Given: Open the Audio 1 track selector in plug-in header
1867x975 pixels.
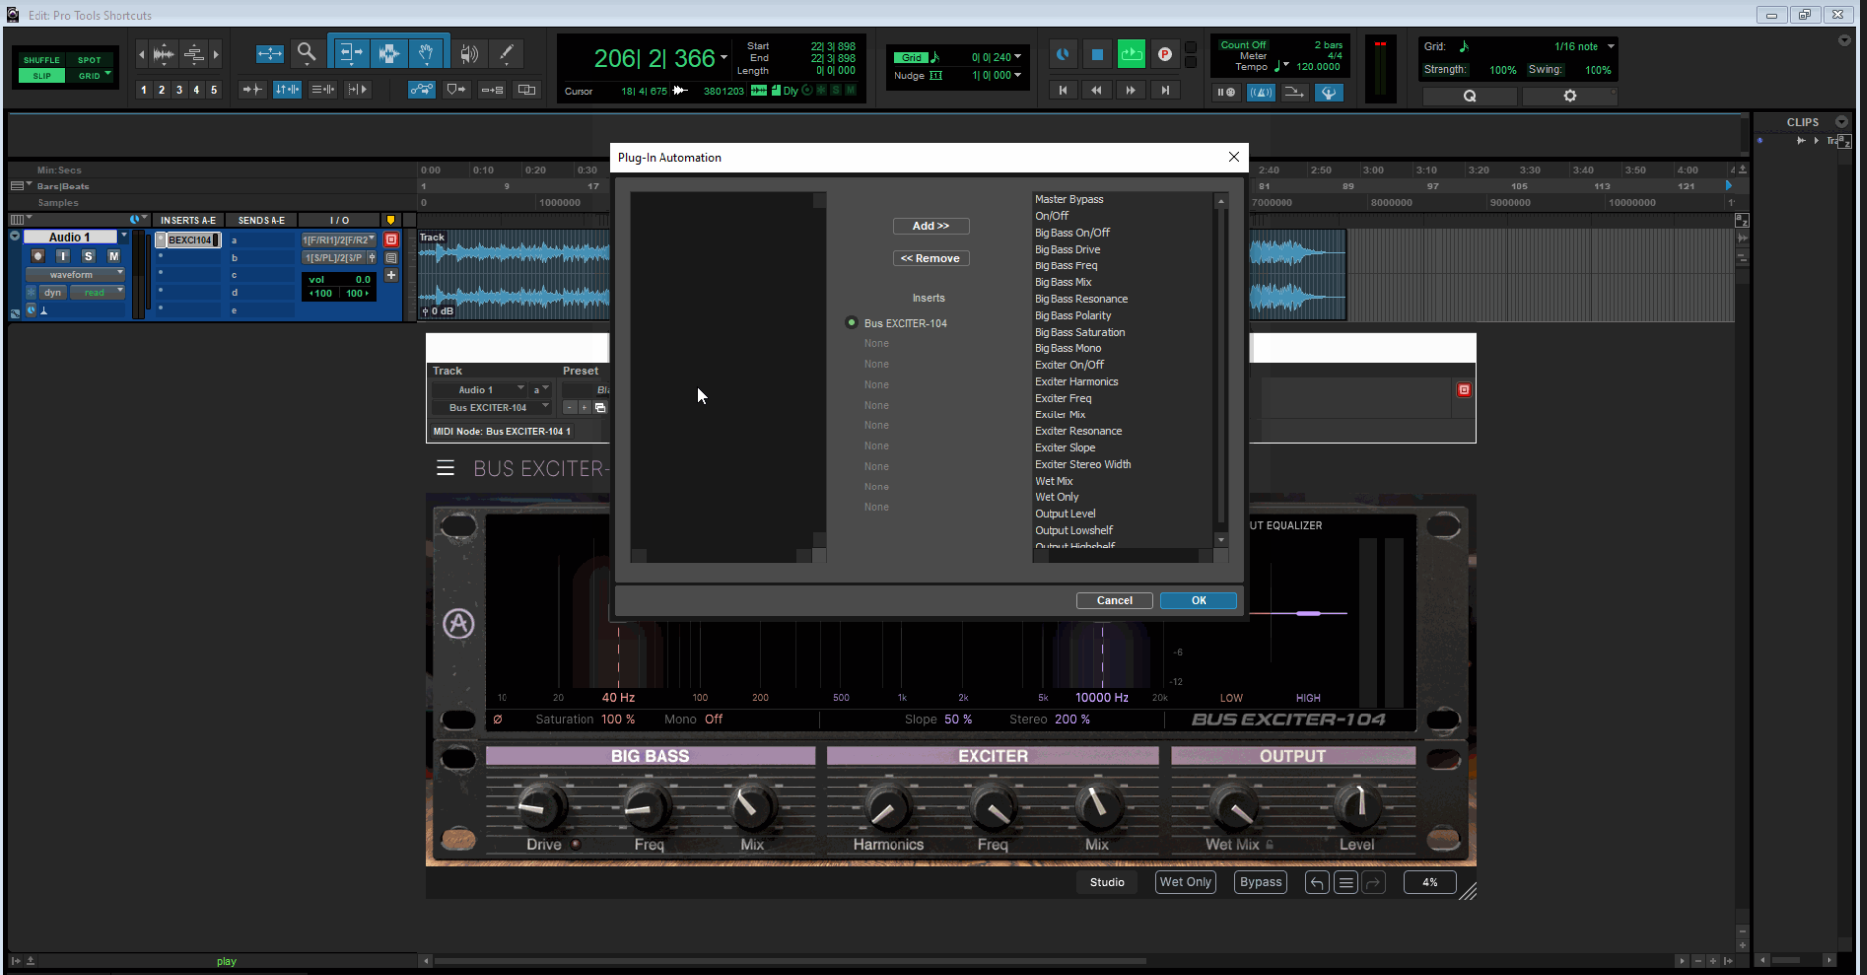Looking at the screenshot, I should [x=480, y=390].
